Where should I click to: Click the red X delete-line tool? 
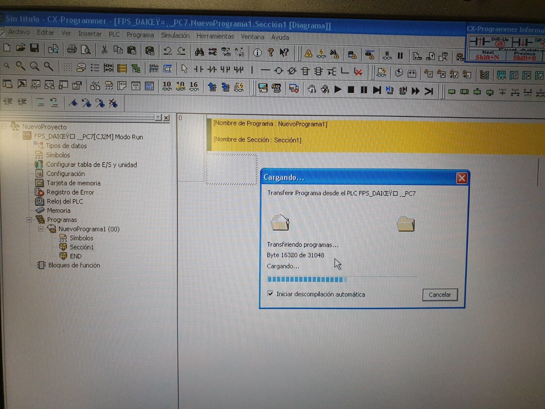(x=358, y=72)
